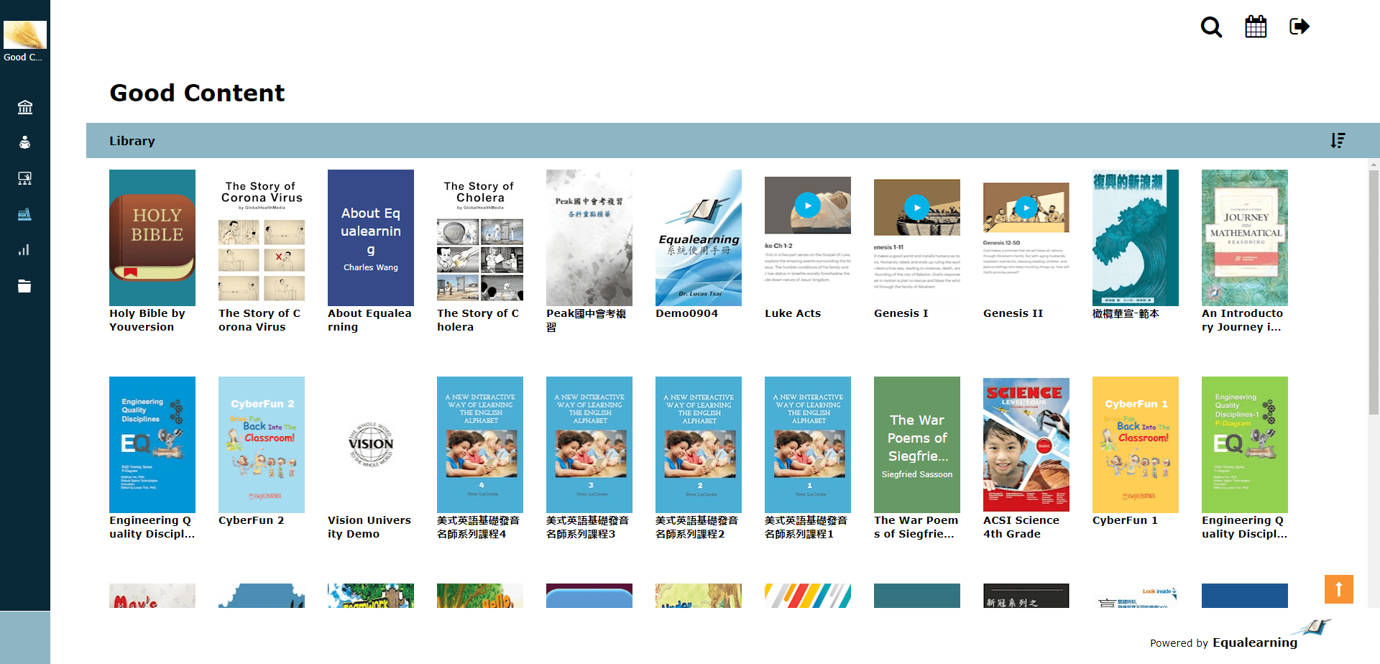
Task: Click the logout arrow icon
Action: 1299,27
